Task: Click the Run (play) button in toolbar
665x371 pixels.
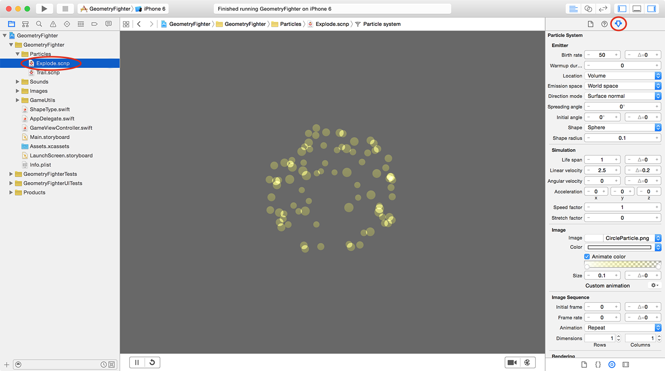Action: [x=44, y=9]
